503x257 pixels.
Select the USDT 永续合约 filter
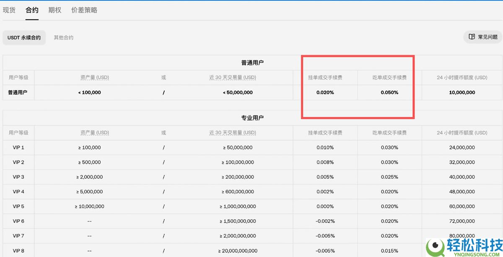pyautogui.click(x=24, y=37)
